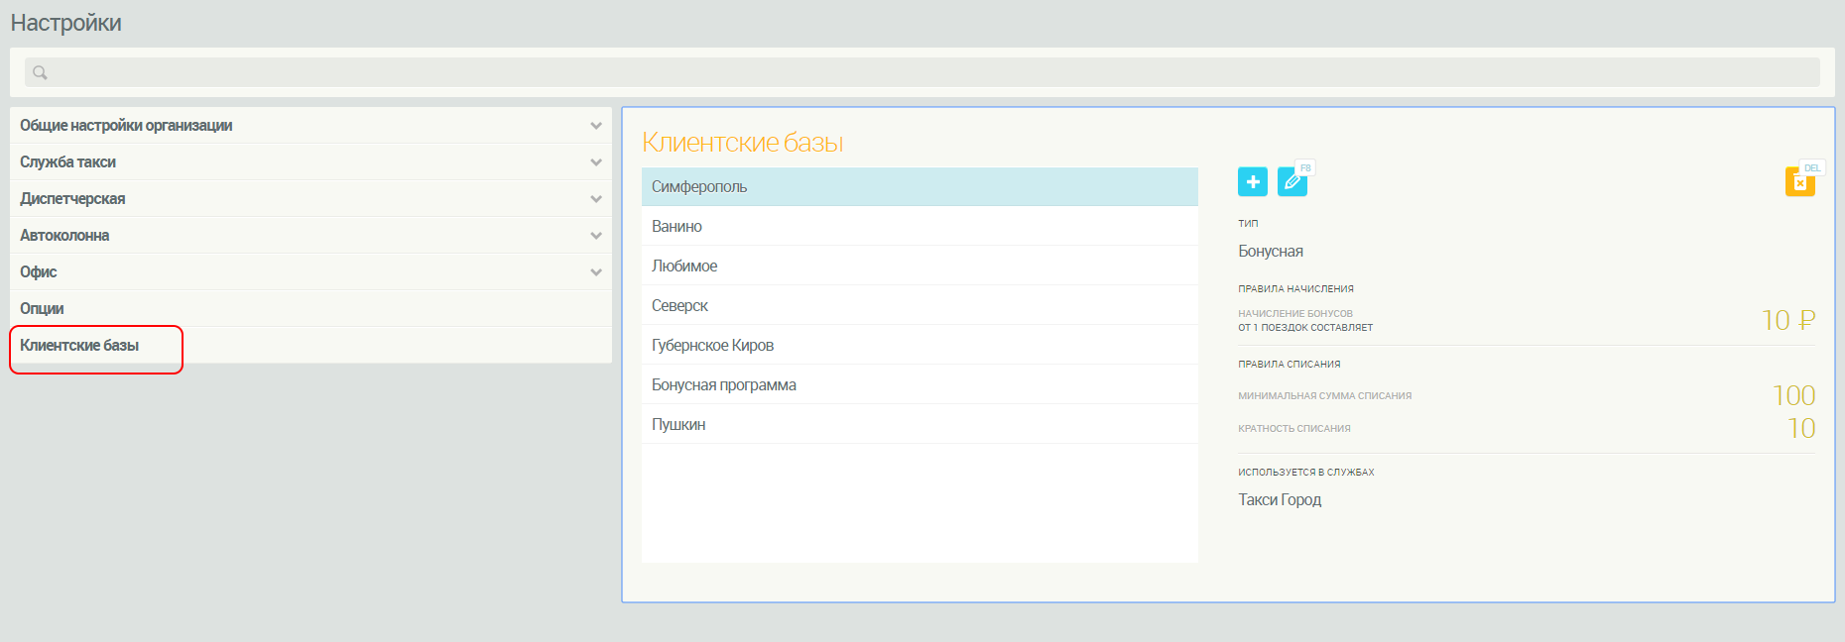Click the search magnifier icon

pos(40,72)
